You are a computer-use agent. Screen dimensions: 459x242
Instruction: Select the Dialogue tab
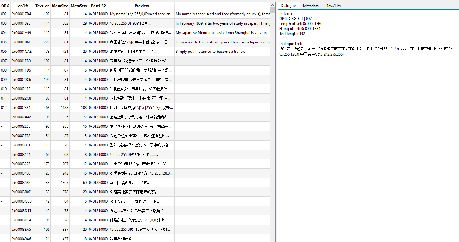[x=288, y=6]
